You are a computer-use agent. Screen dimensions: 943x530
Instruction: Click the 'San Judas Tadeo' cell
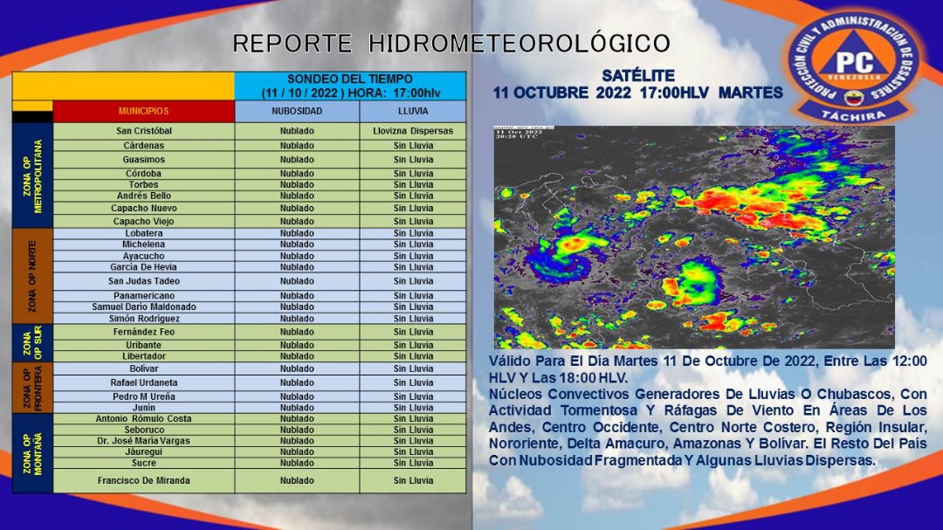tap(144, 281)
